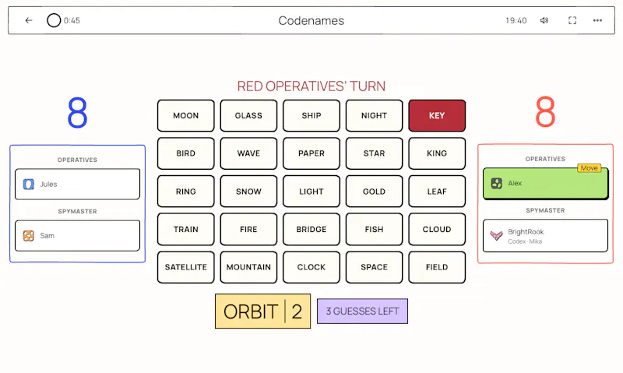Select the CLOCK word card

311,267
